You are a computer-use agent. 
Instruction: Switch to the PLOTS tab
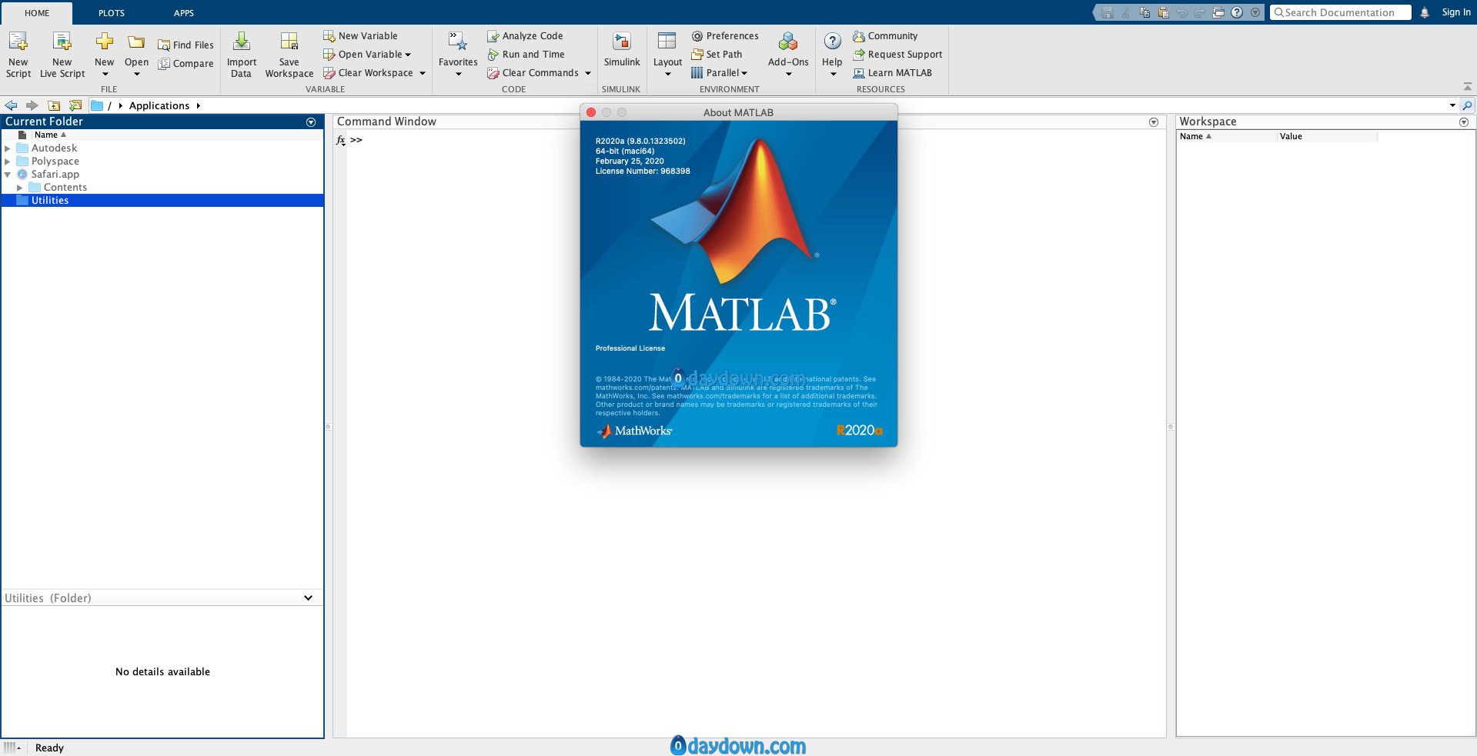(112, 13)
